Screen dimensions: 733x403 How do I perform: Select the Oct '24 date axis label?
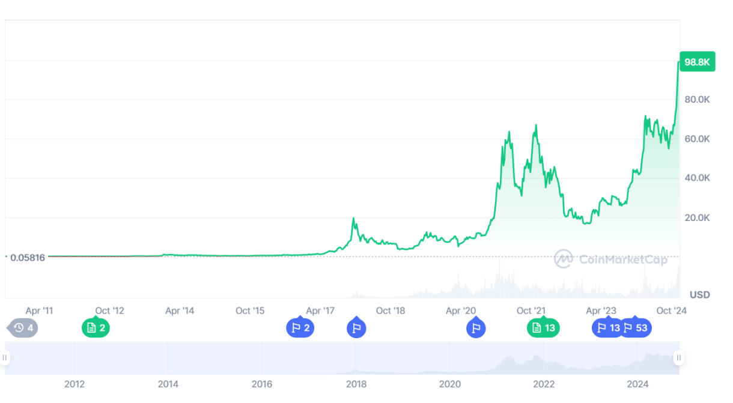pyautogui.click(x=671, y=311)
